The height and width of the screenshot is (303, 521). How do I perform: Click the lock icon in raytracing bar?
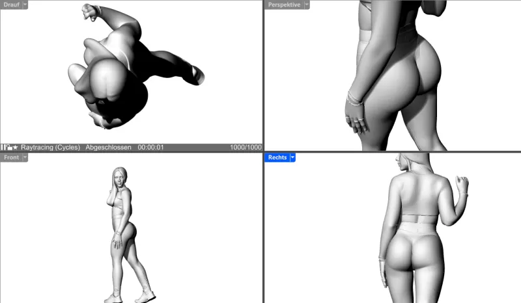9,148
